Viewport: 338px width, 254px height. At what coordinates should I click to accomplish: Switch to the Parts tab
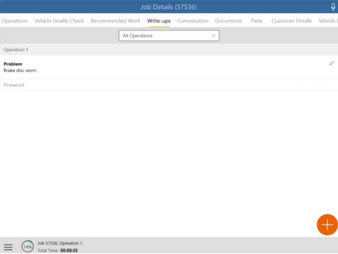(257, 21)
